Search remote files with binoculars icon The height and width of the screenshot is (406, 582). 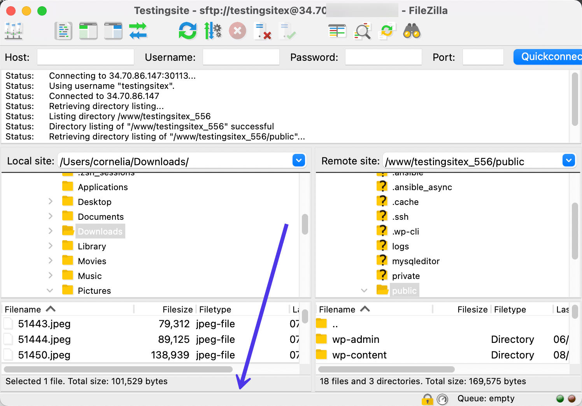(x=412, y=31)
